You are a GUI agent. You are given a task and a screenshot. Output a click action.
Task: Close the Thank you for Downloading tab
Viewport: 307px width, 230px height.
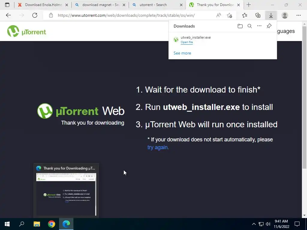[x=238, y=5]
